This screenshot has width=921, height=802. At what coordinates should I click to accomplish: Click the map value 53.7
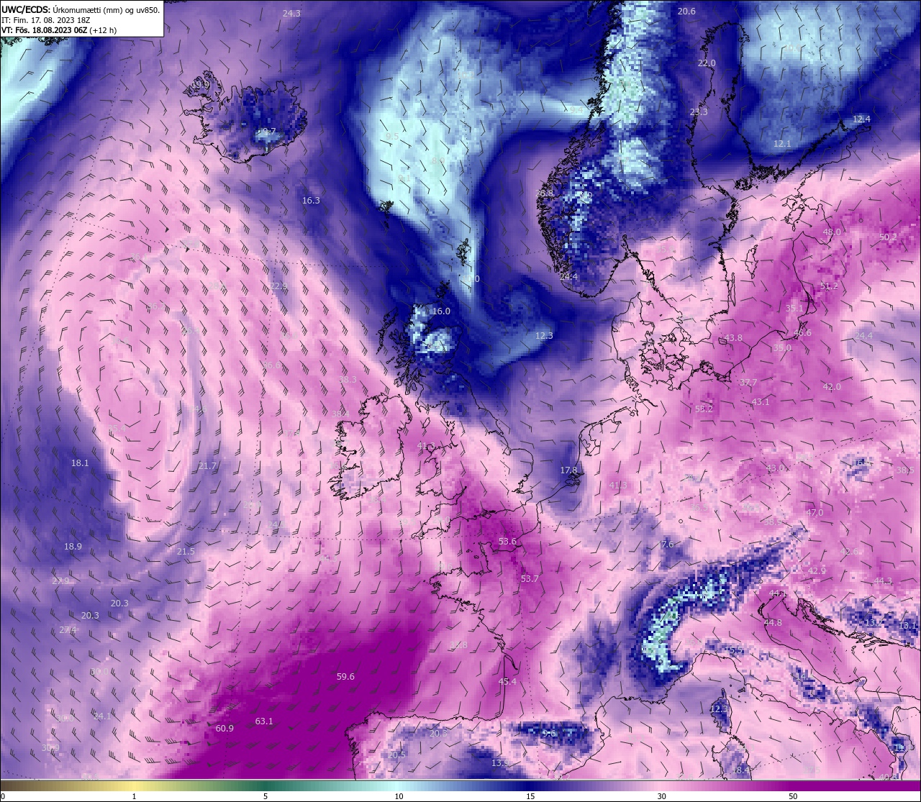point(530,579)
